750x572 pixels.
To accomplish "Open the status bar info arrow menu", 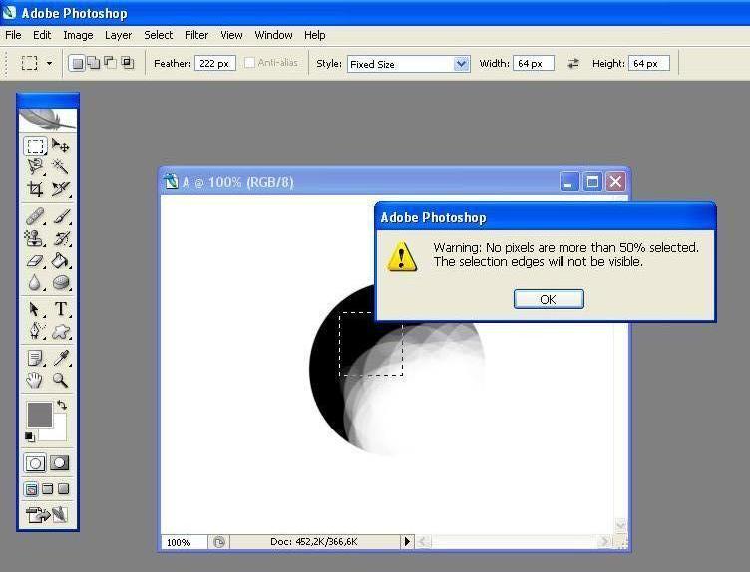I will click(x=407, y=542).
